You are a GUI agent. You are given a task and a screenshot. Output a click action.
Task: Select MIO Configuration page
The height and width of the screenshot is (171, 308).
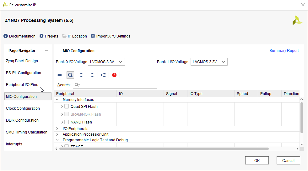pyautogui.click(x=28, y=97)
